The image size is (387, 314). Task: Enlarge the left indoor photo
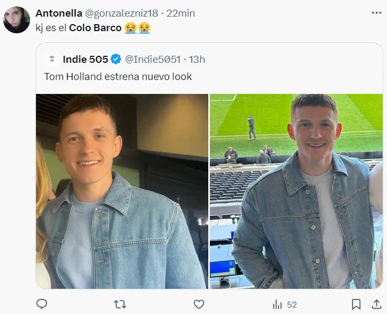[x=122, y=191]
